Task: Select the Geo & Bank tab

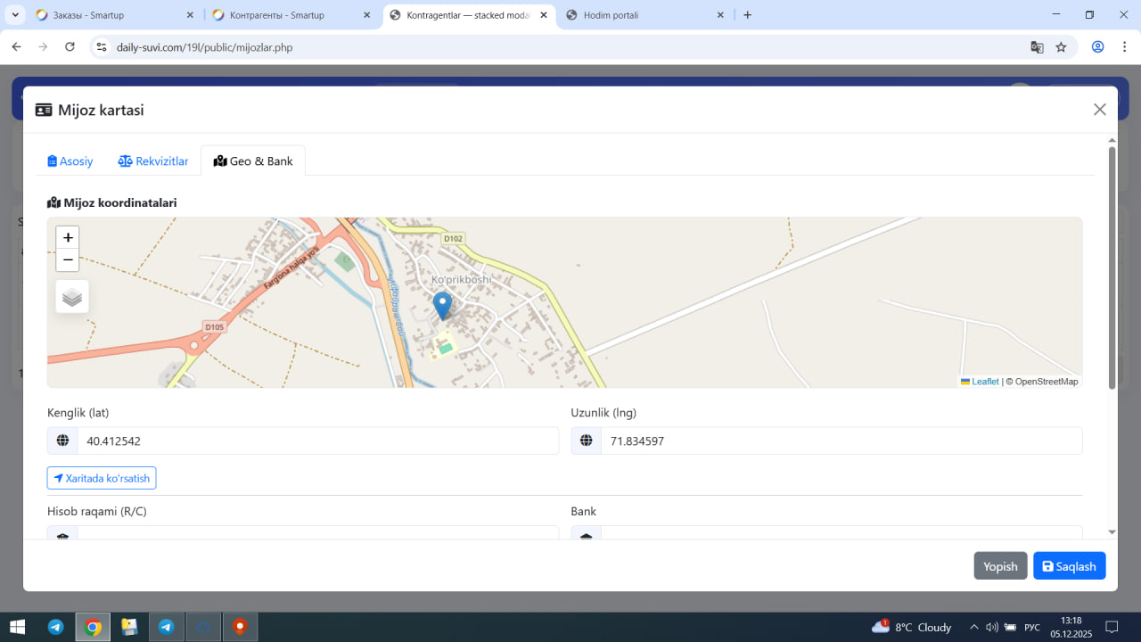Action: pos(253,161)
